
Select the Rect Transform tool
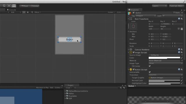coord(14,6)
